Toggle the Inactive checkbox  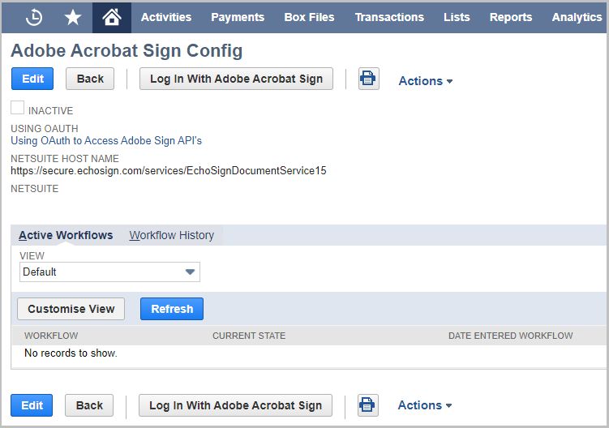pyautogui.click(x=18, y=108)
